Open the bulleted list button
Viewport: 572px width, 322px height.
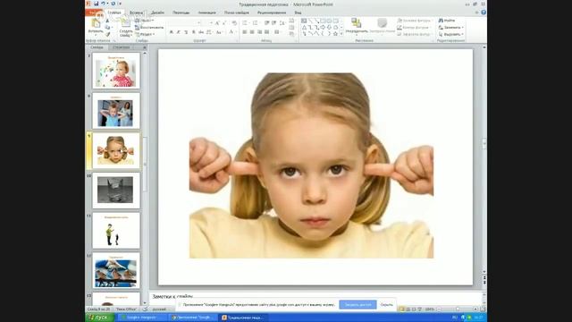coord(246,23)
